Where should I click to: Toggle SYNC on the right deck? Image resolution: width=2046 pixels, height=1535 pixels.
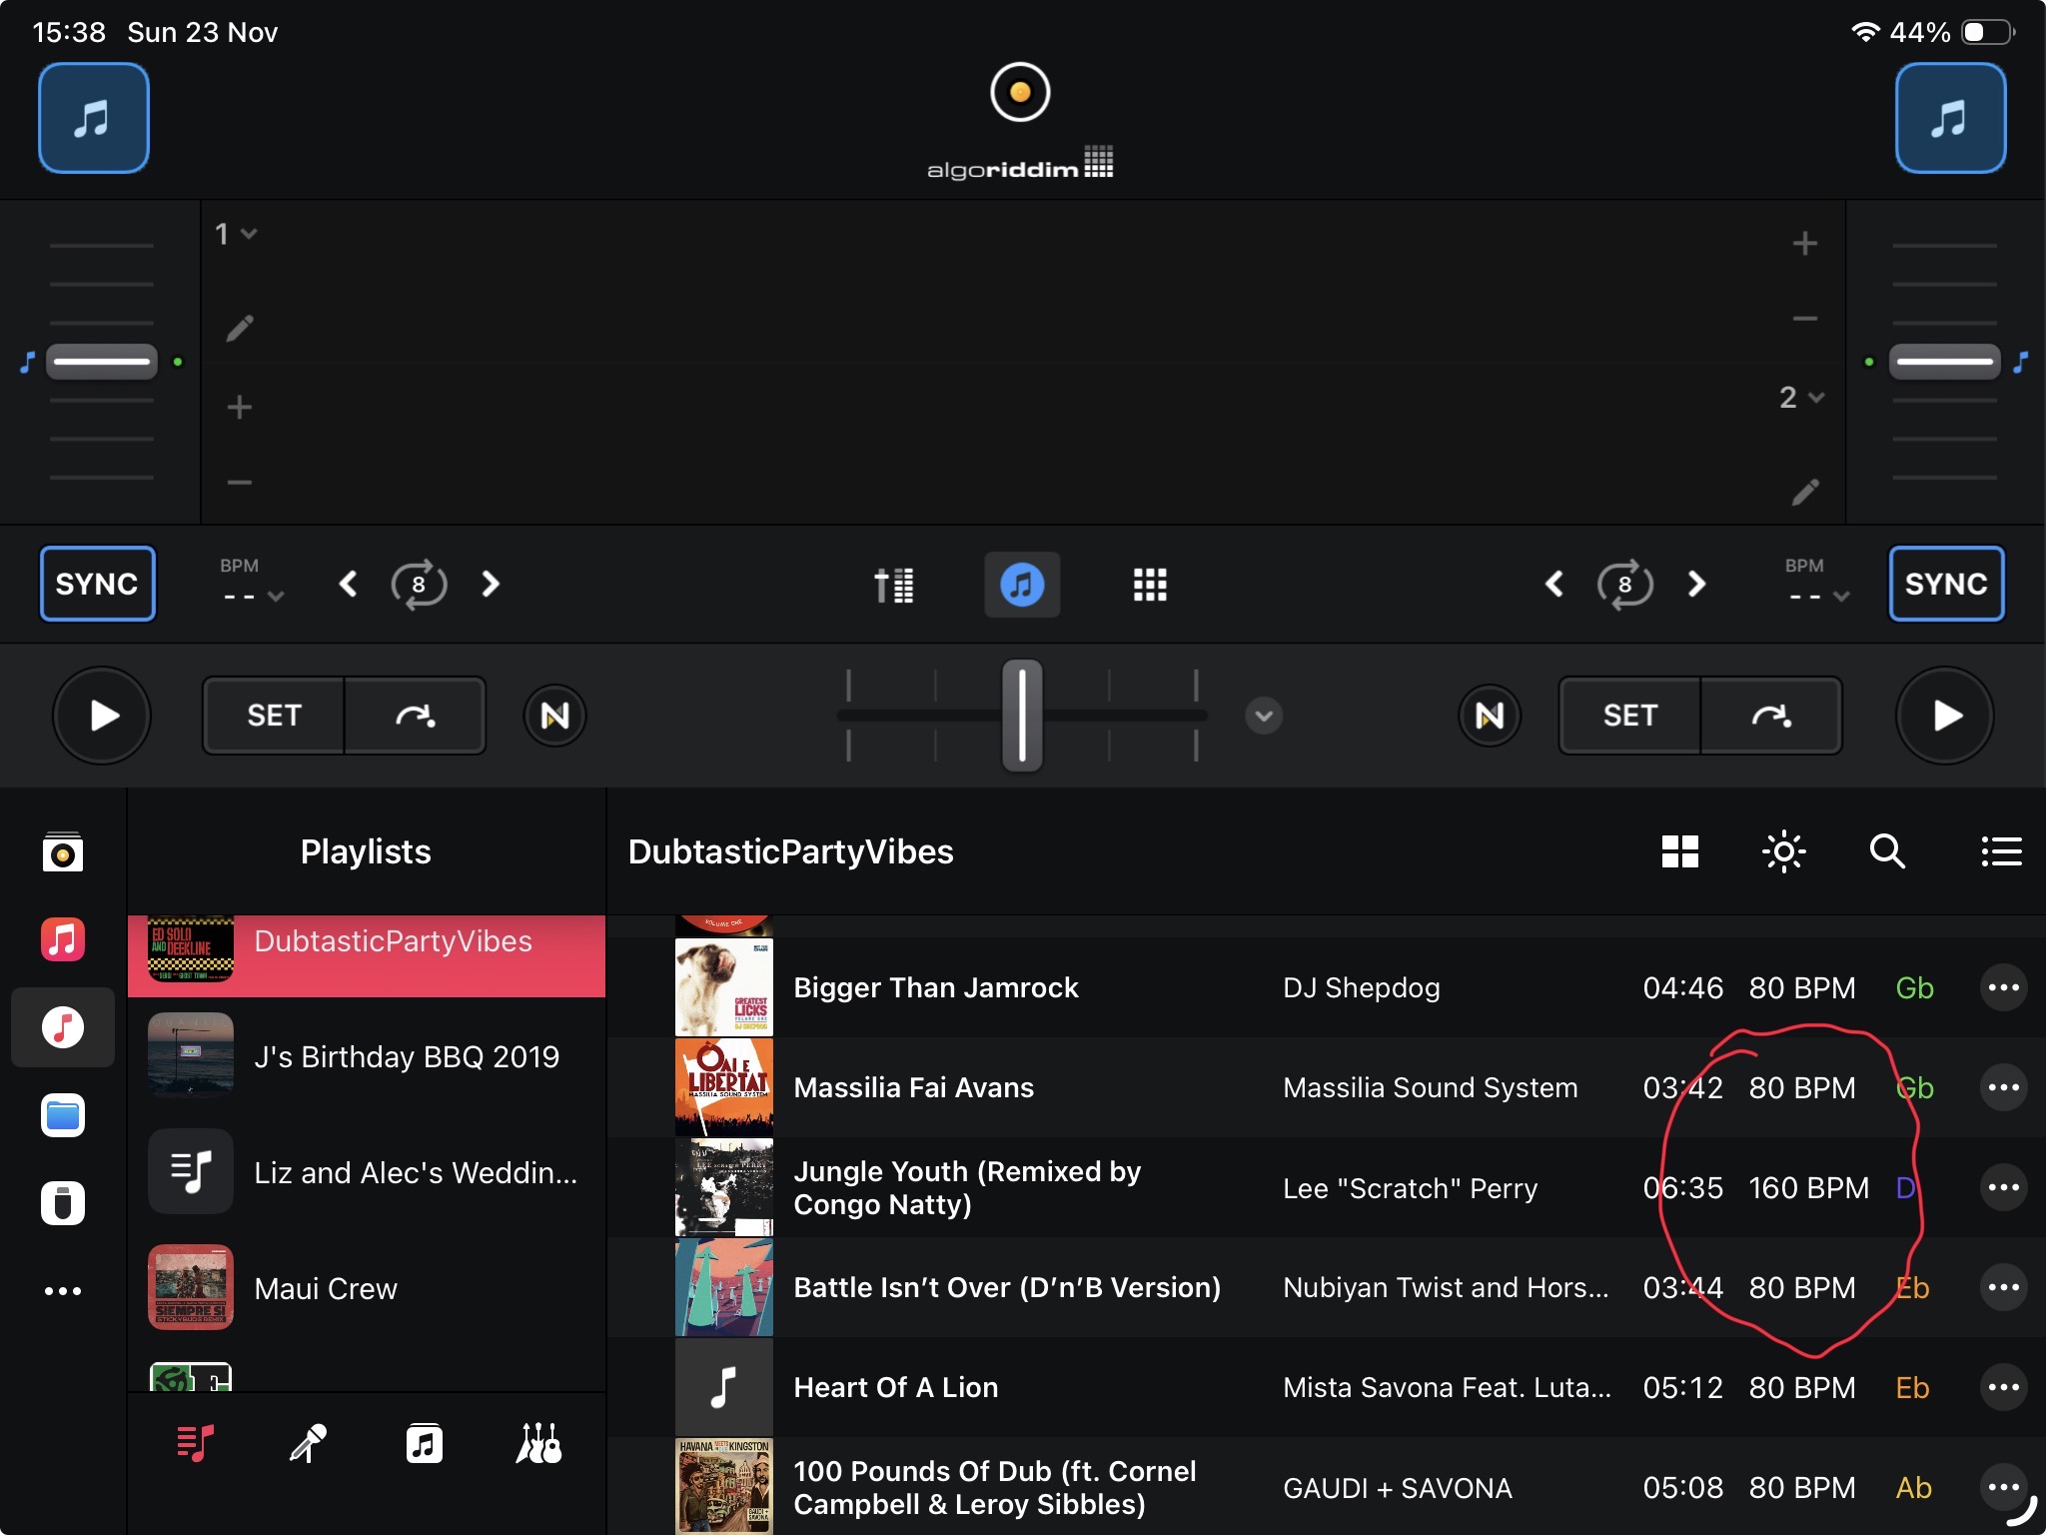[x=1945, y=584]
